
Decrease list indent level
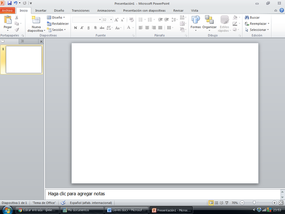(160, 20)
